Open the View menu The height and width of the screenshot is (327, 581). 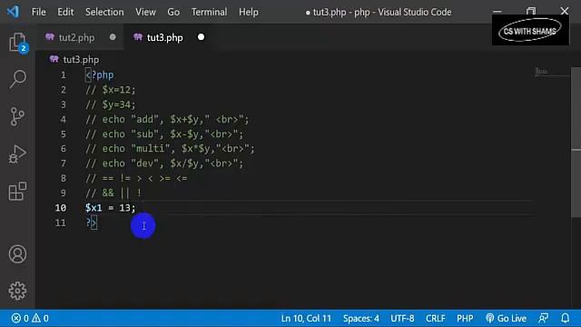pyautogui.click(x=145, y=12)
